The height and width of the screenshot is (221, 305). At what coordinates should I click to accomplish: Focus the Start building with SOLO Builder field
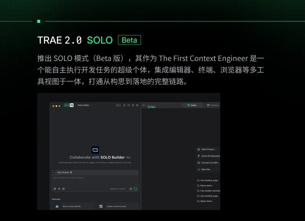point(95,181)
